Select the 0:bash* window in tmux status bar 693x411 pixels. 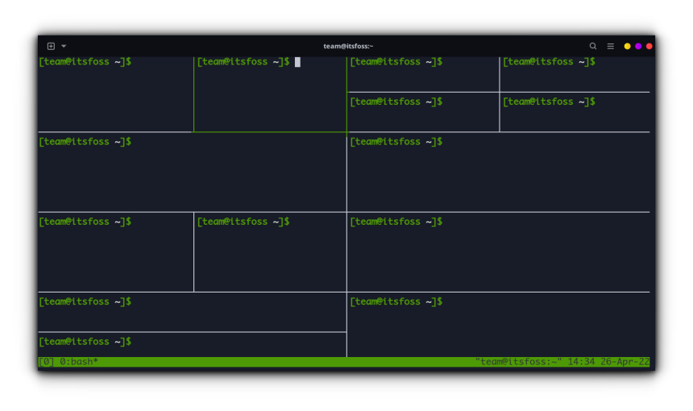click(x=79, y=362)
